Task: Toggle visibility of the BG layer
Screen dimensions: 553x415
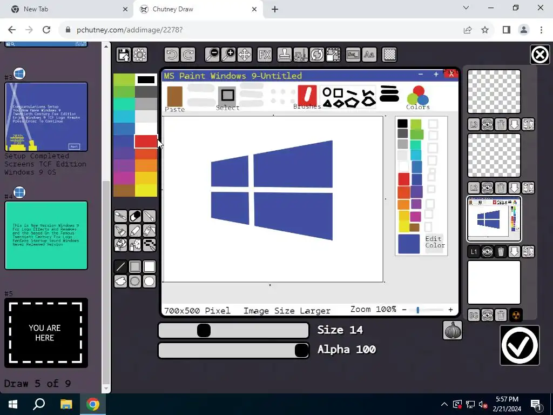Action: 488,315
